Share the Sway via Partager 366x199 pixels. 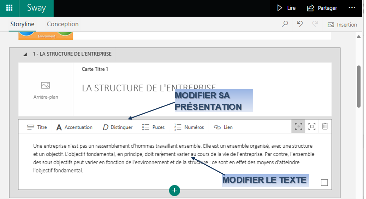322,8
